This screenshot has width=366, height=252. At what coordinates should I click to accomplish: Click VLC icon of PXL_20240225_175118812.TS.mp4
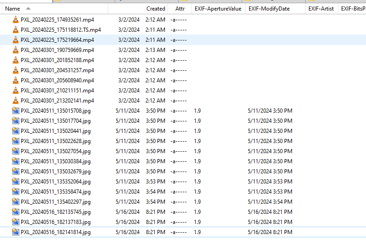[x=15, y=29]
